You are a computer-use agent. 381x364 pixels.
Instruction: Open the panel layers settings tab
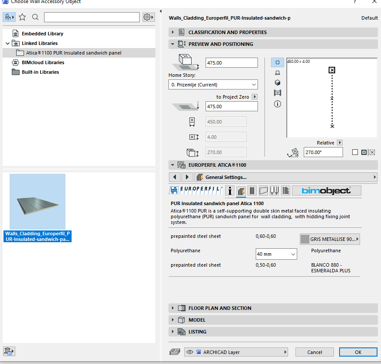click(241, 191)
